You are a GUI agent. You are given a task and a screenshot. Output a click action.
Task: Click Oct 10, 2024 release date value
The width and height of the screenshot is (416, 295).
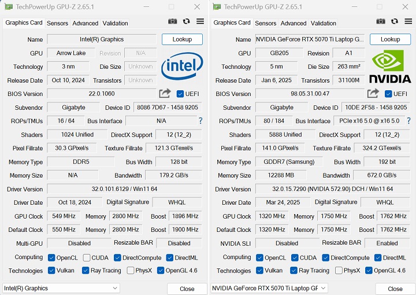tap(68, 80)
